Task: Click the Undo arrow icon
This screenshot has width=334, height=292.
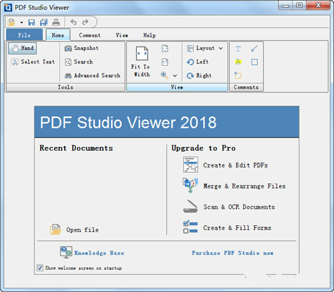Action: click(x=73, y=22)
